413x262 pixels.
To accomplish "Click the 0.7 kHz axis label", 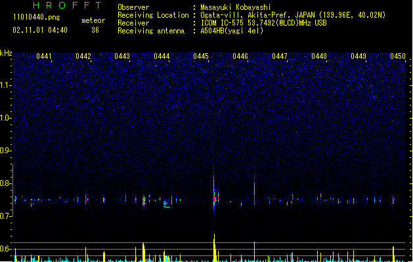I will click(5, 216).
